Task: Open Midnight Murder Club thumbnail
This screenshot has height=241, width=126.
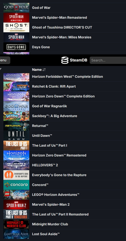Action: tap(16, 224)
